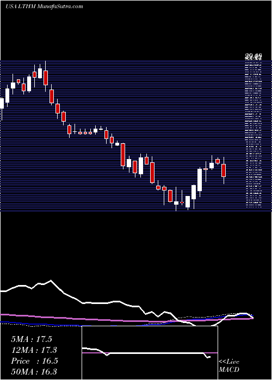Click the 12MA : 17.3 value
The image size is (272, 380).
(x=34, y=350)
